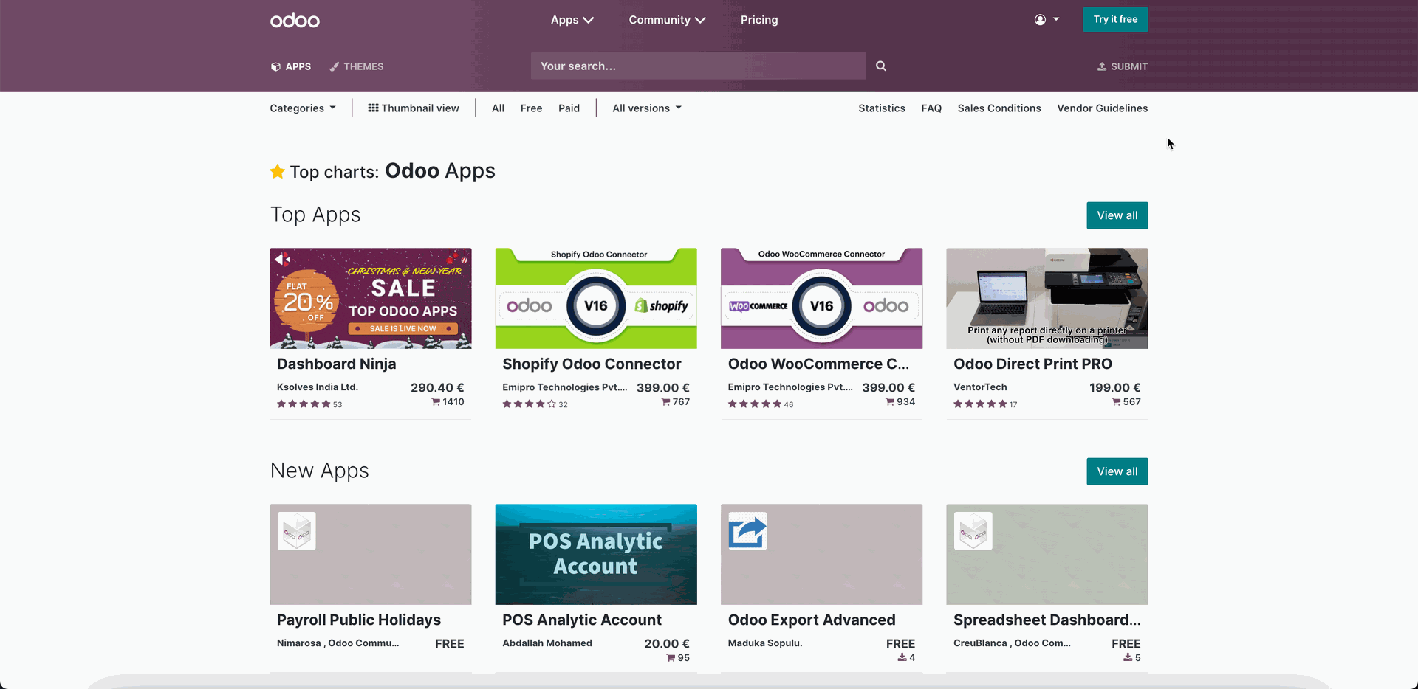The height and width of the screenshot is (689, 1418).
Task: Enable the Free apps filter
Action: tap(531, 108)
